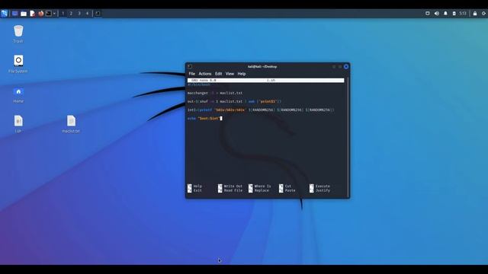Click the Paste shortcut in nano footer
This screenshot has height=274, width=488.
point(287,190)
